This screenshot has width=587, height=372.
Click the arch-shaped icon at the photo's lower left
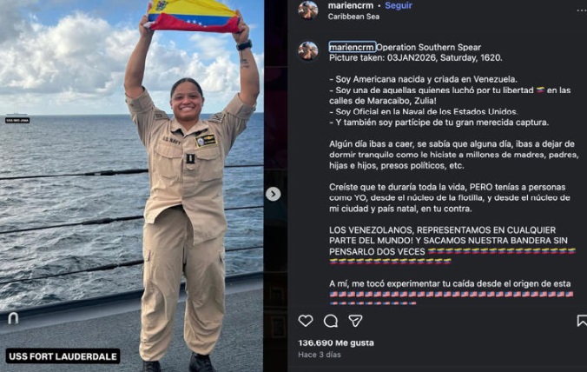(13, 318)
